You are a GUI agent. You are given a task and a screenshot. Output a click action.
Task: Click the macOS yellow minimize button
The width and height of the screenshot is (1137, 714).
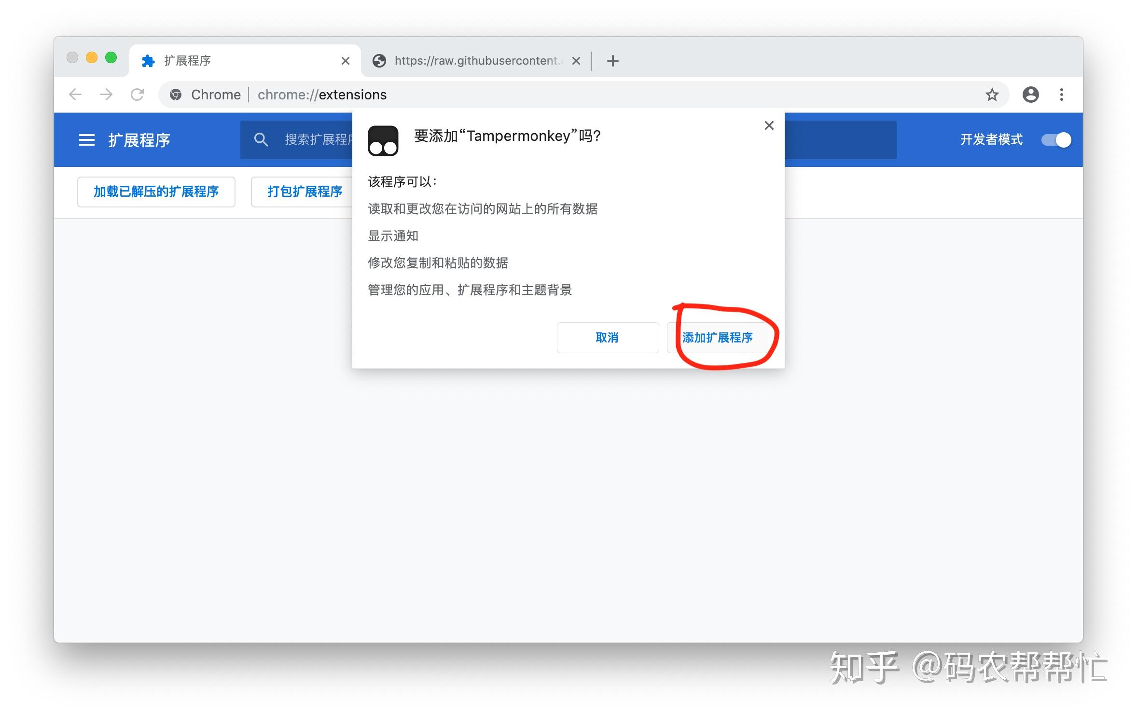(92, 57)
